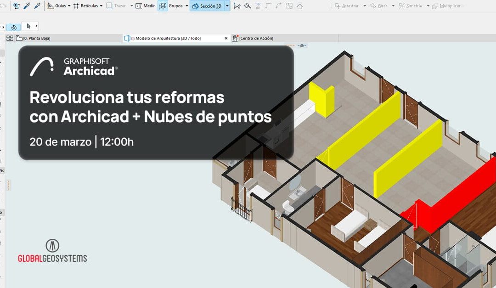Open the Guías dropdown arrow
This screenshot has height=288, width=496.
click(x=69, y=6)
